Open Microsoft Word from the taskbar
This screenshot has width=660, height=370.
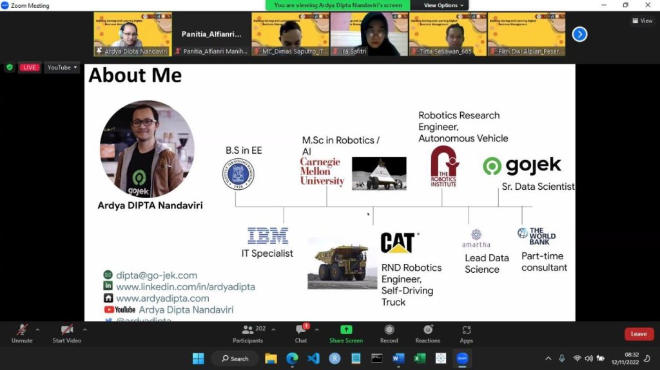[398, 358]
